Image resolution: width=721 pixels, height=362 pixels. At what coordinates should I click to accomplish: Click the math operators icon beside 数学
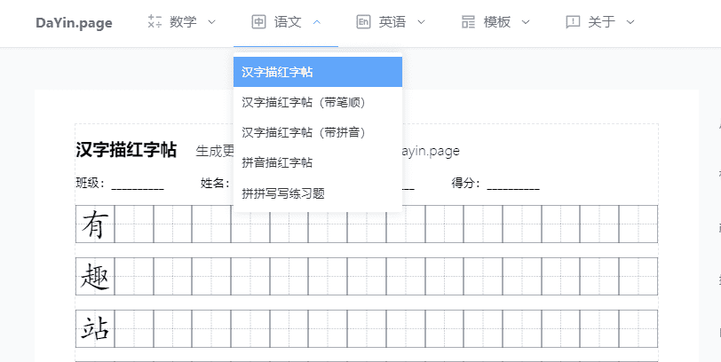point(154,21)
